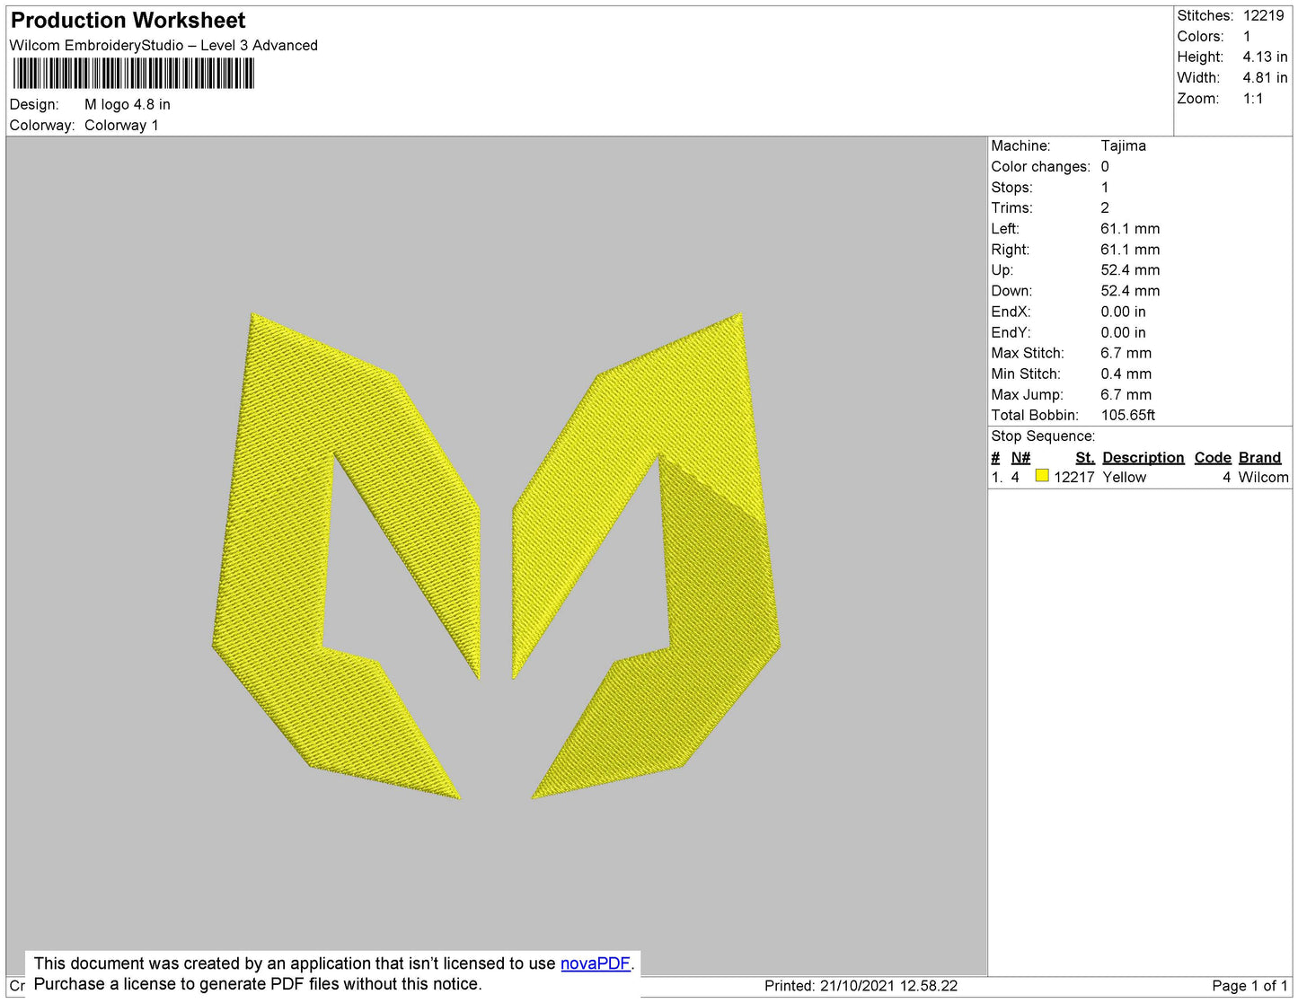Click the 'Colors:' label in the header
The width and height of the screenshot is (1298, 1003).
(x=1200, y=36)
